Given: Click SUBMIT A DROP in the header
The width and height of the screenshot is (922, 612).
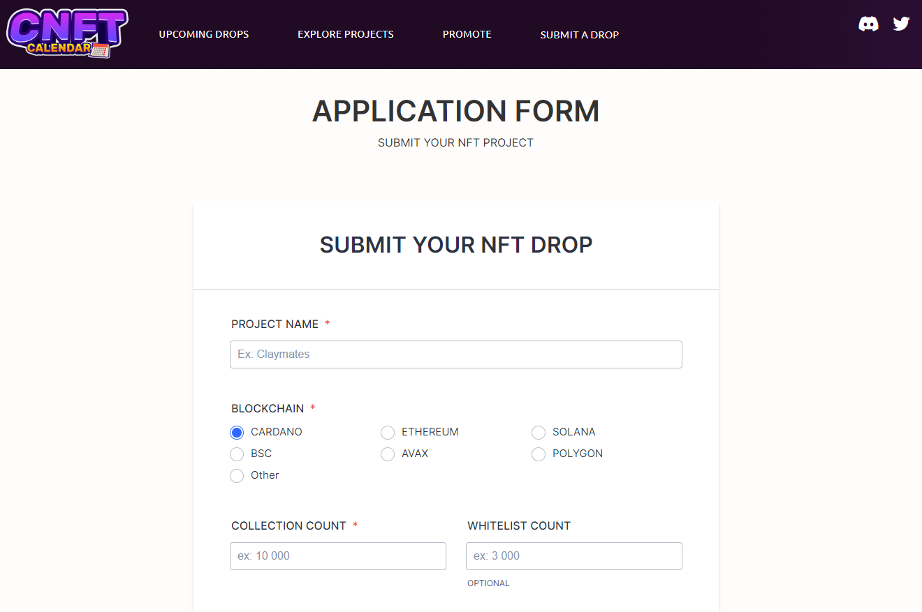Looking at the screenshot, I should tap(580, 35).
